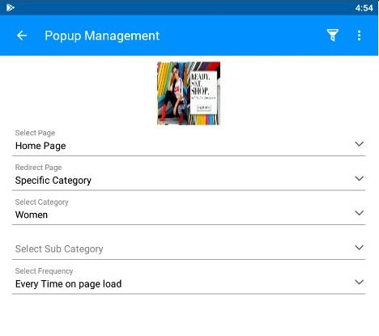Image resolution: width=379 pixels, height=336 pixels.
Task: Click the chevron beside Women
Action: click(x=359, y=213)
